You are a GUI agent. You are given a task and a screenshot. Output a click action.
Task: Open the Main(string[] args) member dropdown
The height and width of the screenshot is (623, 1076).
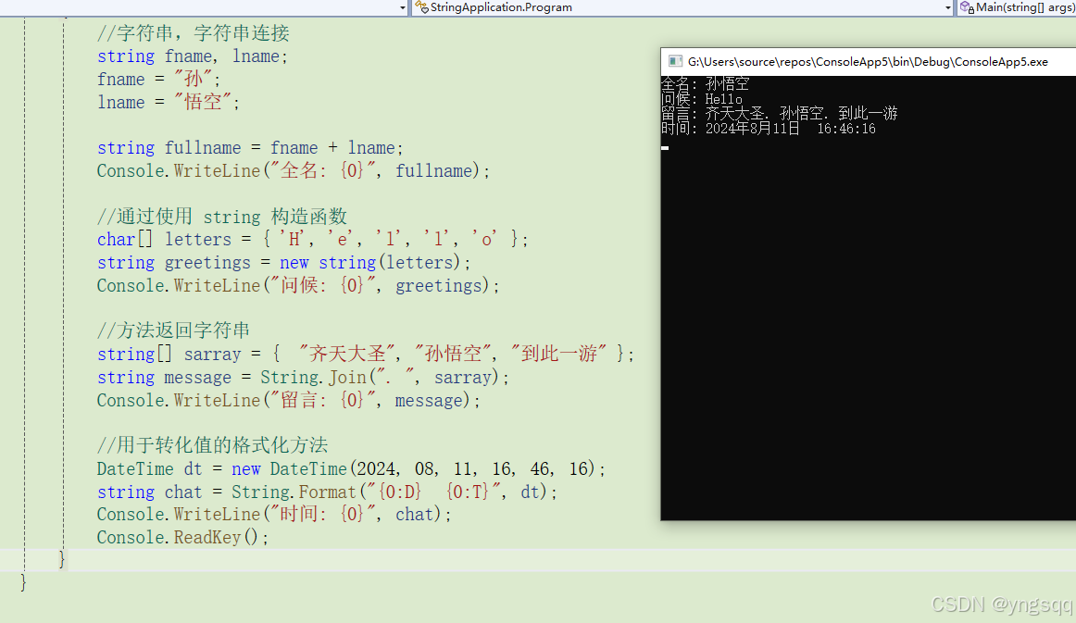tap(1017, 6)
